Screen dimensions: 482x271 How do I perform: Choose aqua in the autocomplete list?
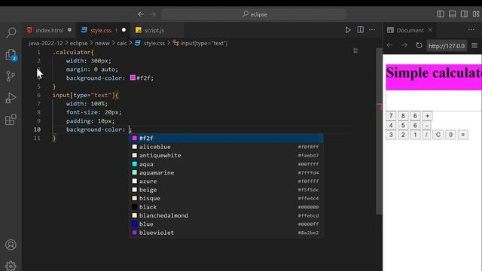pos(226,164)
